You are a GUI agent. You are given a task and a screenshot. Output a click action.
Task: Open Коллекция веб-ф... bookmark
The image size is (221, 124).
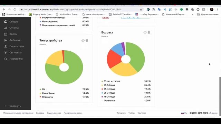[14, 14]
